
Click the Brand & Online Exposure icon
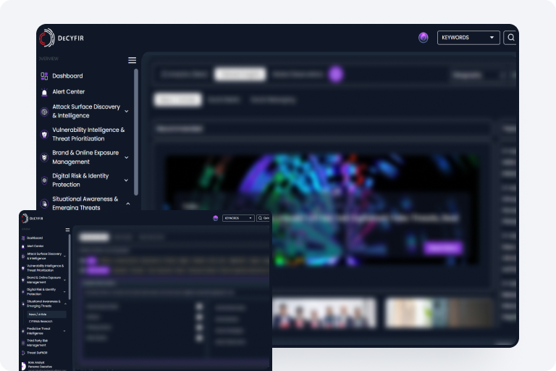(44, 158)
